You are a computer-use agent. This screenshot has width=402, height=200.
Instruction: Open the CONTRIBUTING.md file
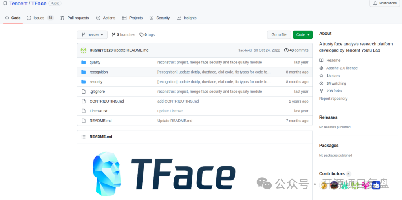point(107,101)
